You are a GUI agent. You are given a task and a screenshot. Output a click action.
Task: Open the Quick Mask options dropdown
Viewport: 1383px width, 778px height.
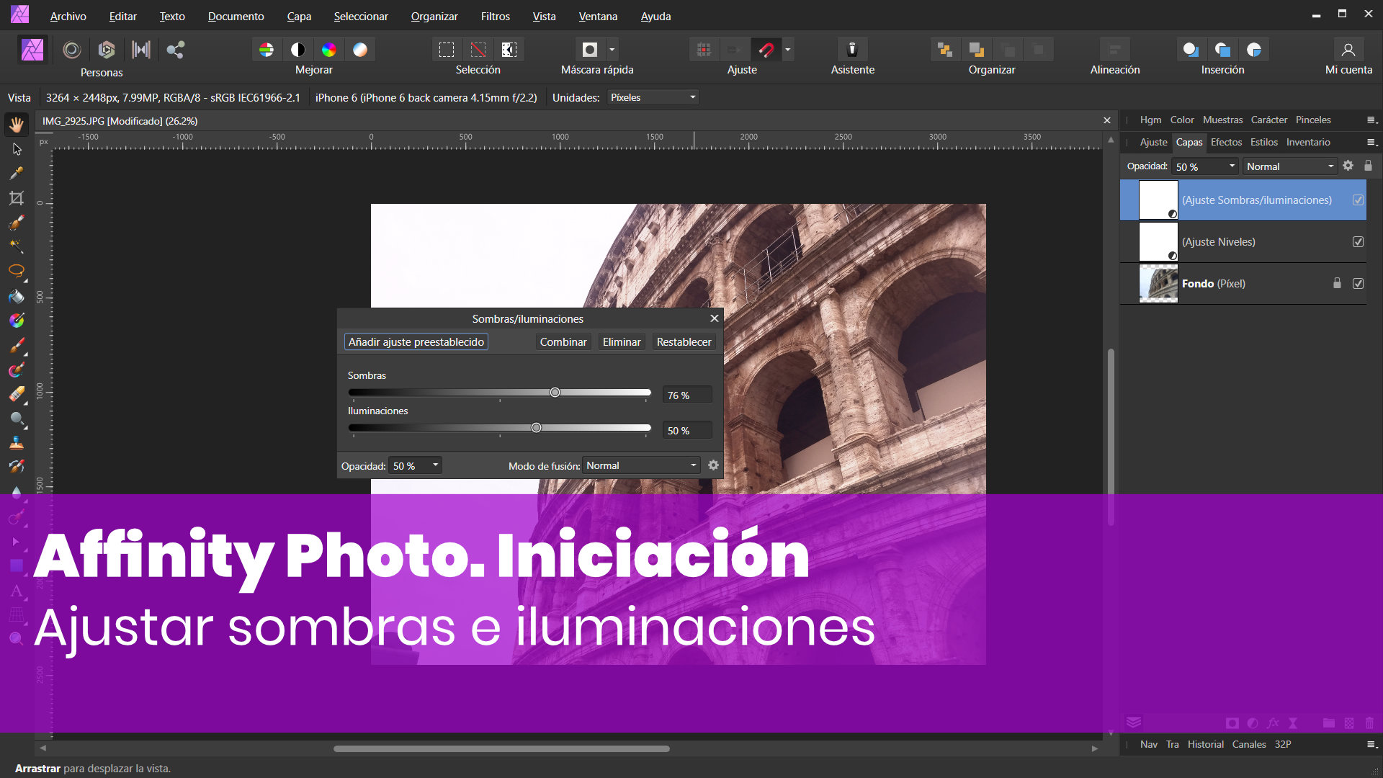coord(612,50)
